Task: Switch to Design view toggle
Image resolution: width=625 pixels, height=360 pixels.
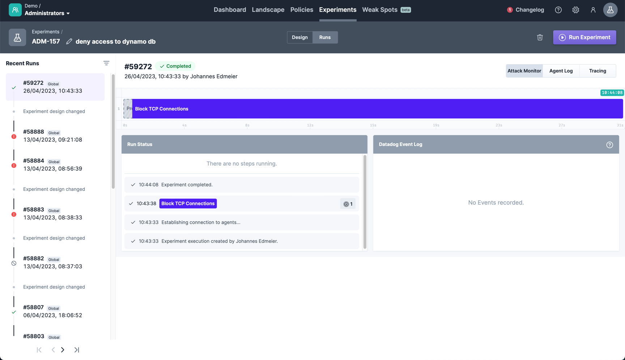Action: coord(299,37)
